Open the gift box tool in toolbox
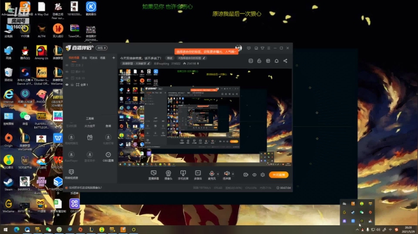 90,137
